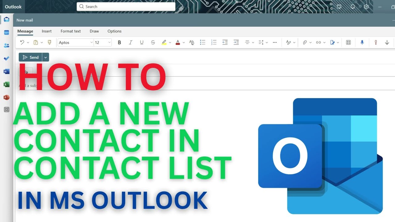Launch Excel from the sidebar

(6, 84)
